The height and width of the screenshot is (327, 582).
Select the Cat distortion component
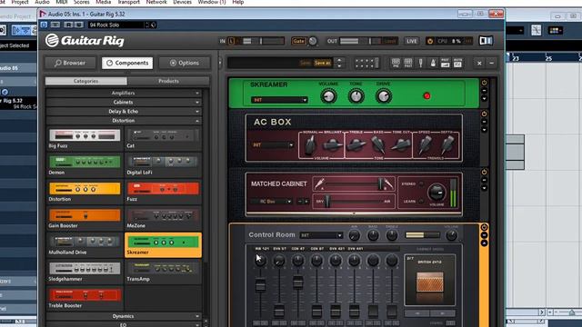(163, 139)
